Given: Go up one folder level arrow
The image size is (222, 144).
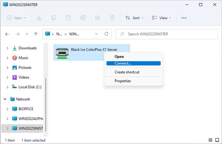Looking at the screenshot, I should pos(36,34).
